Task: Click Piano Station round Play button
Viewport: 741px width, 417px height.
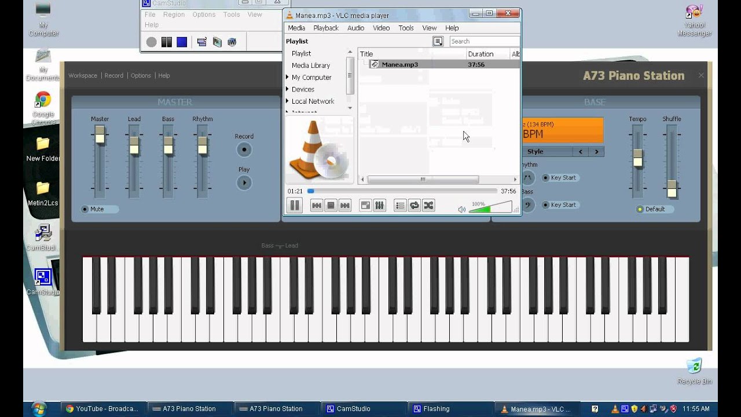Action: click(x=244, y=183)
